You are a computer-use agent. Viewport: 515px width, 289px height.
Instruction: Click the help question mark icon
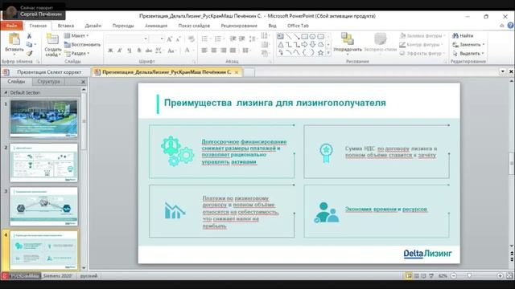pyautogui.click(x=510, y=25)
